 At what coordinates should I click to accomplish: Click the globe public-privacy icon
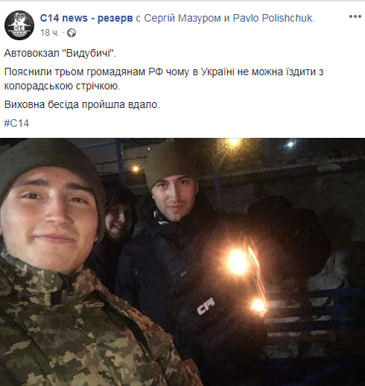[x=72, y=33]
